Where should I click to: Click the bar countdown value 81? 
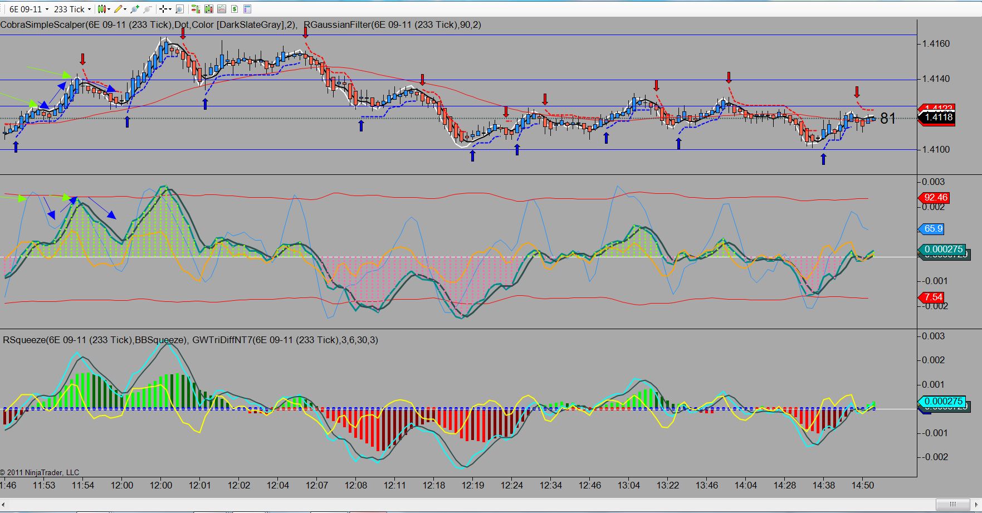click(888, 118)
